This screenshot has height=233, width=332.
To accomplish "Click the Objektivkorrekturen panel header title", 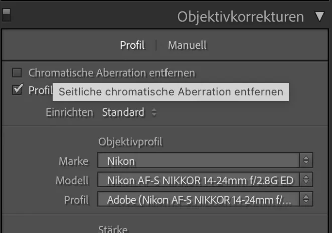I will coord(241,17).
